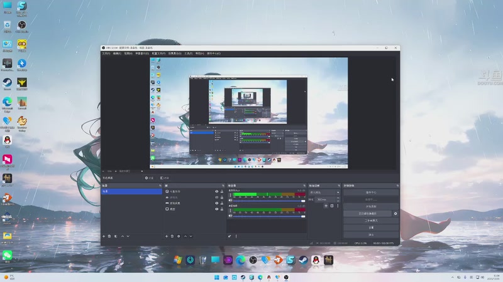
Task: Click the network status icon in status bar
Action: coord(311,243)
